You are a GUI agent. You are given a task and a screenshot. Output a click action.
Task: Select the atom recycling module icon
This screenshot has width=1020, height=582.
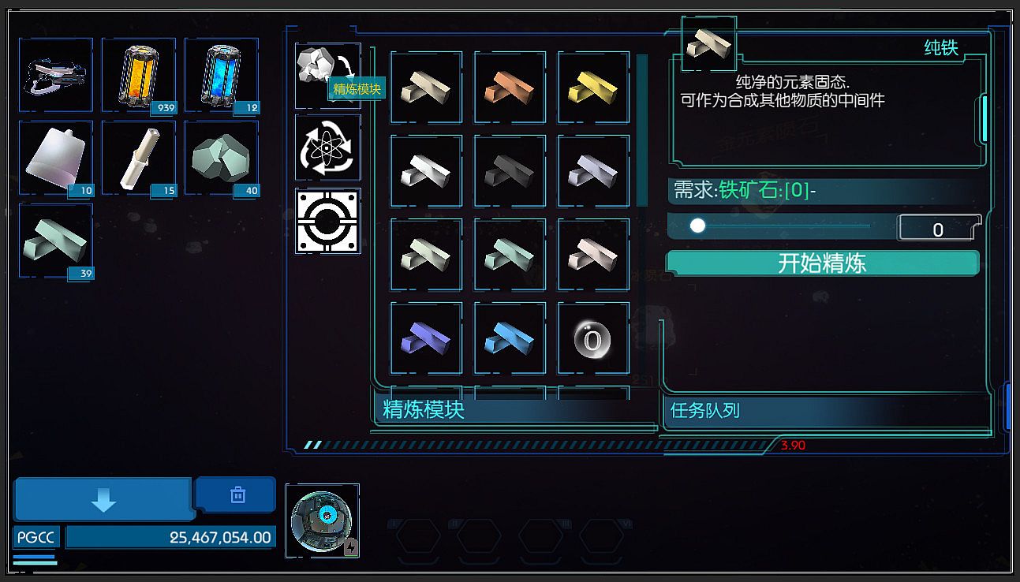pos(327,147)
